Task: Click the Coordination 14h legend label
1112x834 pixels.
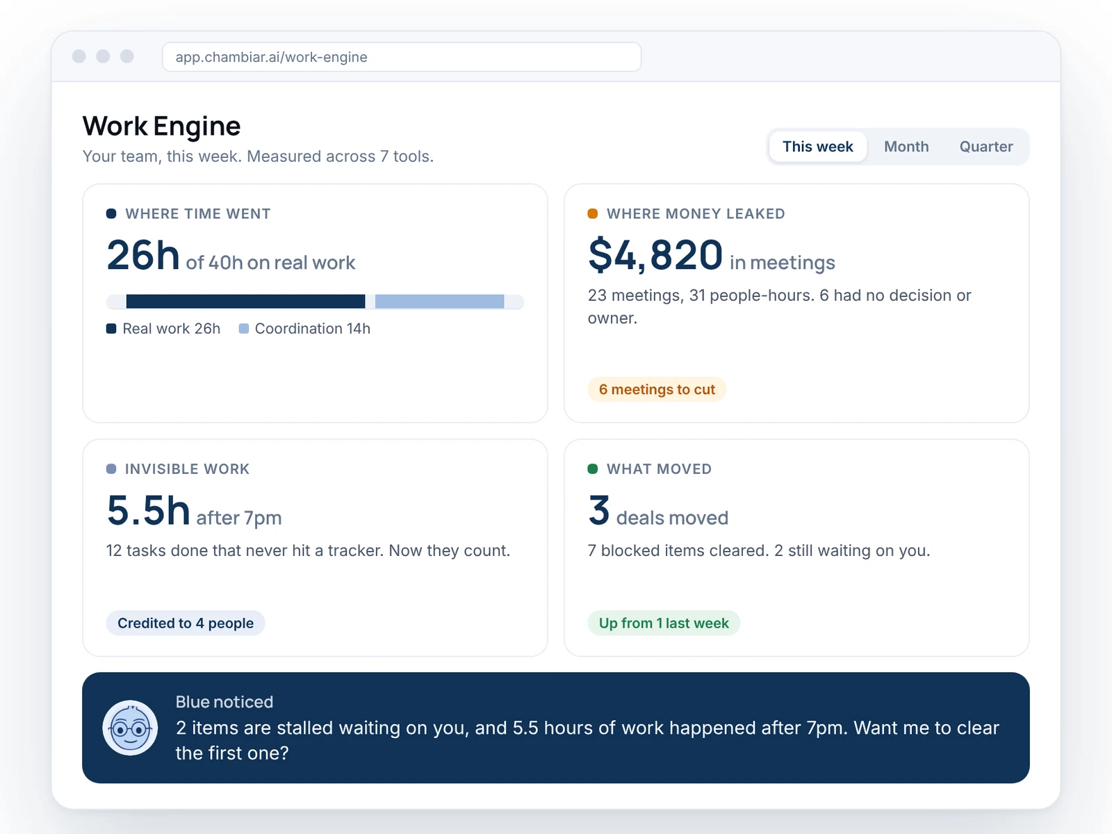Action: click(313, 328)
